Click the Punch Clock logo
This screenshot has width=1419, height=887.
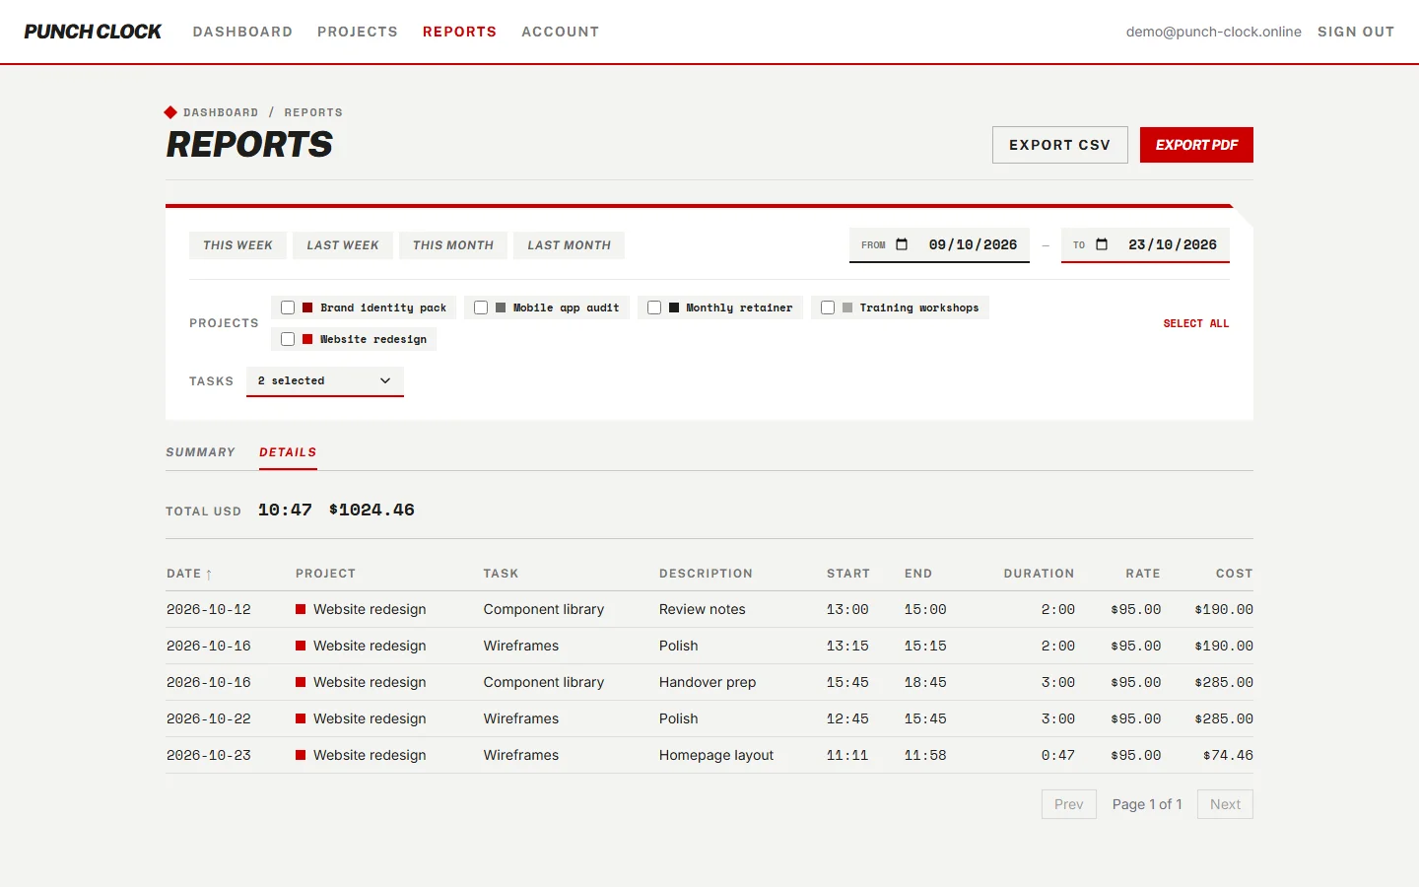tap(93, 32)
